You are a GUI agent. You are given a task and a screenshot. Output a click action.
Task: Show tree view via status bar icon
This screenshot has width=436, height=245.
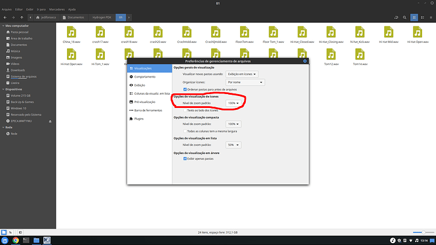(11, 232)
